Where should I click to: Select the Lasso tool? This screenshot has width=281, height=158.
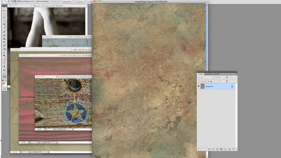point(4,17)
